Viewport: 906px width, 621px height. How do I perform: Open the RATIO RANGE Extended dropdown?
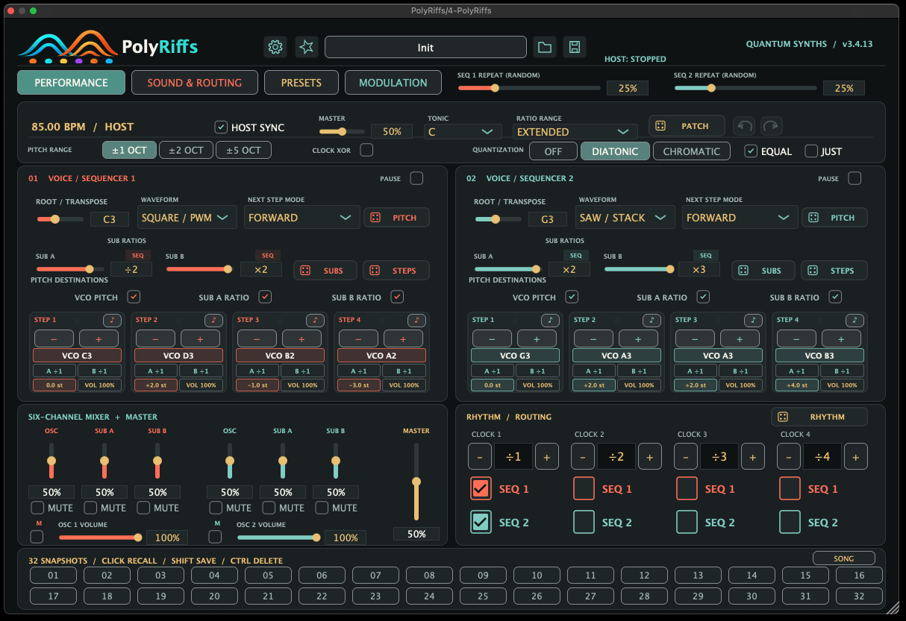575,132
